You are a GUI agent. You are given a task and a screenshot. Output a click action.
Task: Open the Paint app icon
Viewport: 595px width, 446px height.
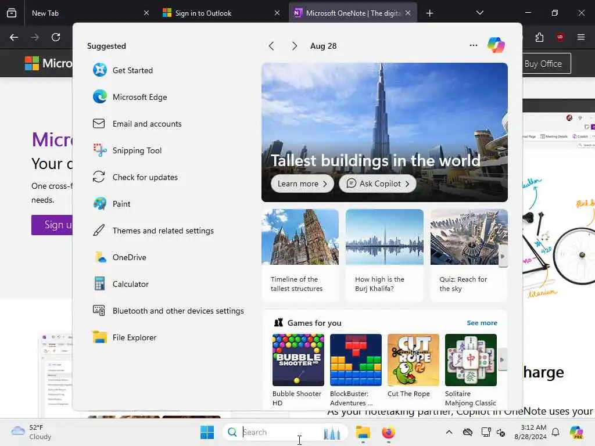pyautogui.click(x=100, y=204)
